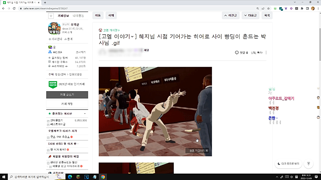This screenshot has height=180, width=321.
Task: Toggle 다크 모드로 보기 button
Action: click(288, 164)
